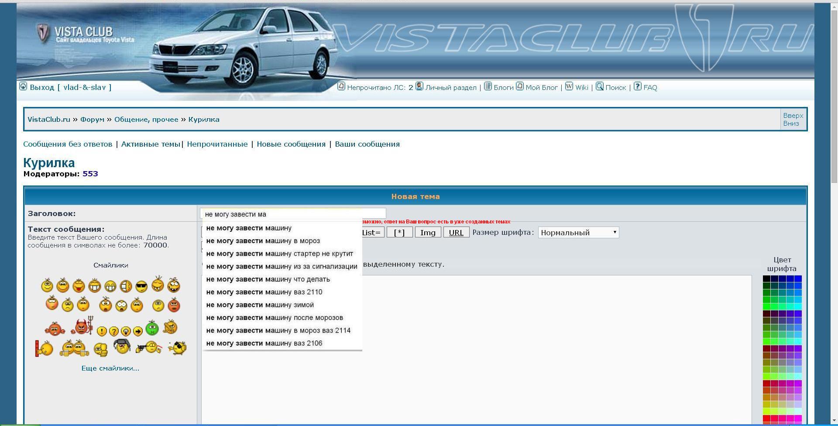Go to 'Активные темы' link

pos(151,144)
